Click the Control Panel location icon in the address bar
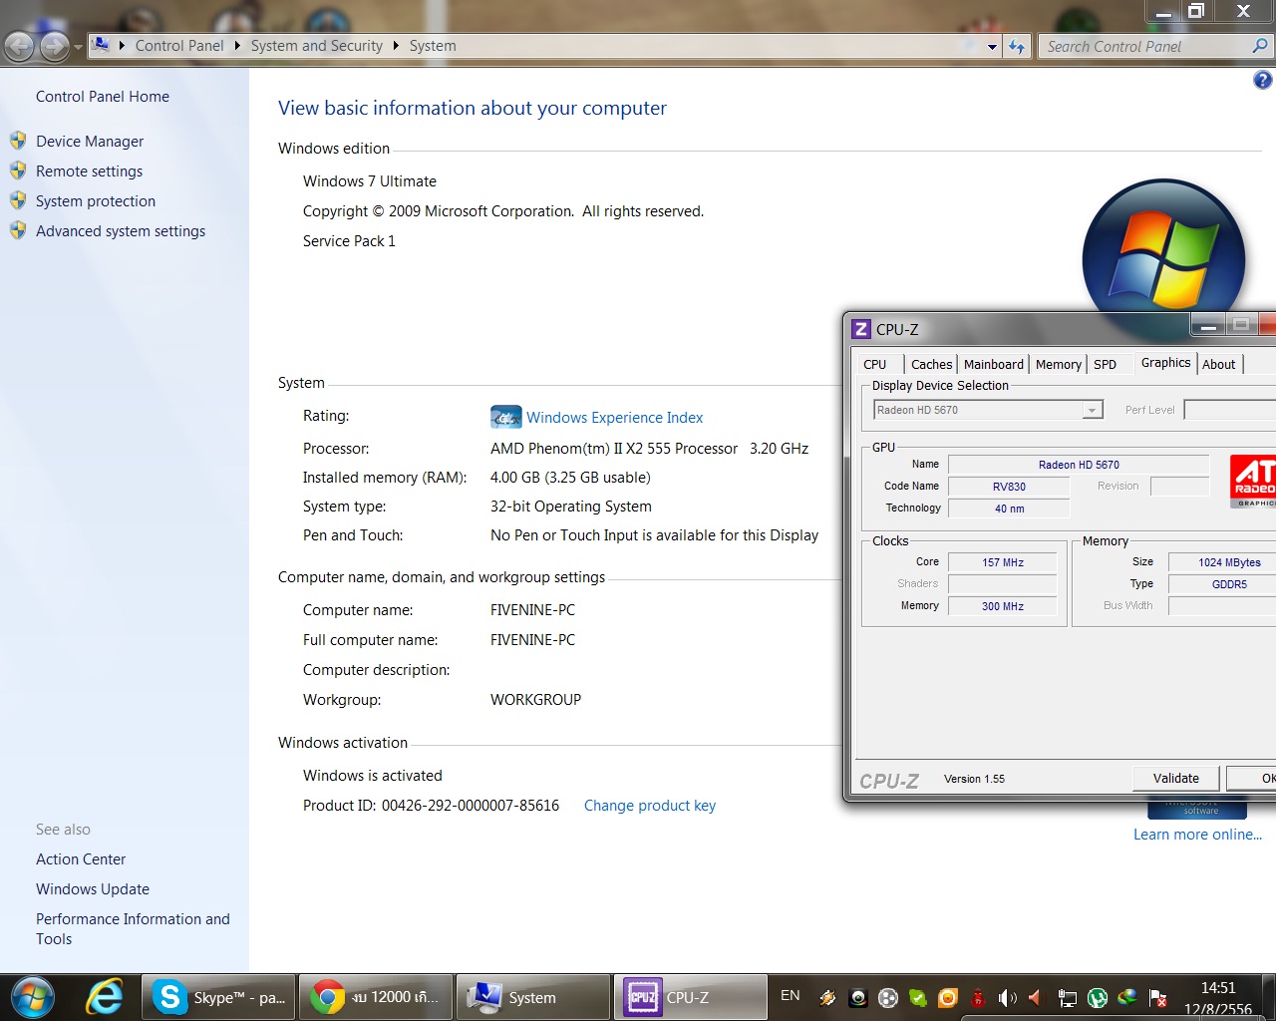The image size is (1276, 1021). tap(101, 45)
